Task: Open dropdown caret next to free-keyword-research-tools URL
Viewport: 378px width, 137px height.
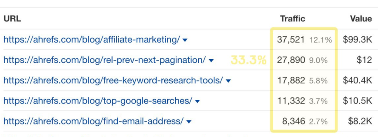Action: [228, 81]
